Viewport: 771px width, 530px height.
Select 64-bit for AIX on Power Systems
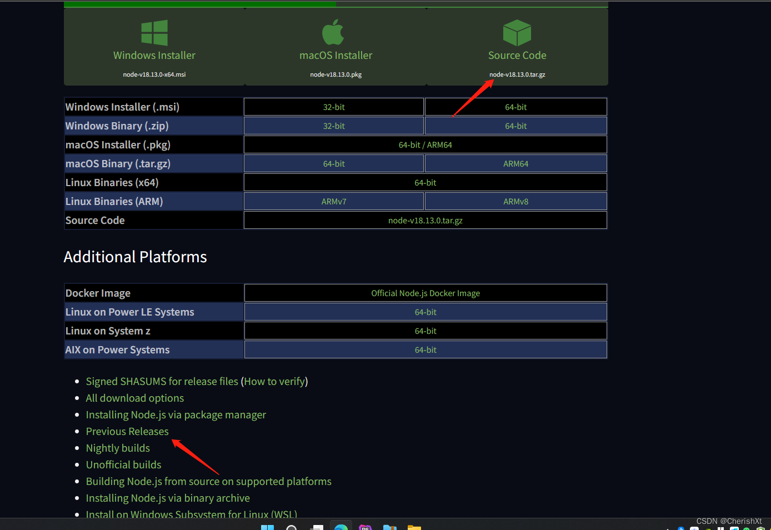pos(425,349)
